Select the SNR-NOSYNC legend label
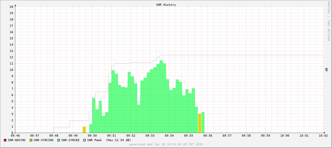 click(17, 140)
